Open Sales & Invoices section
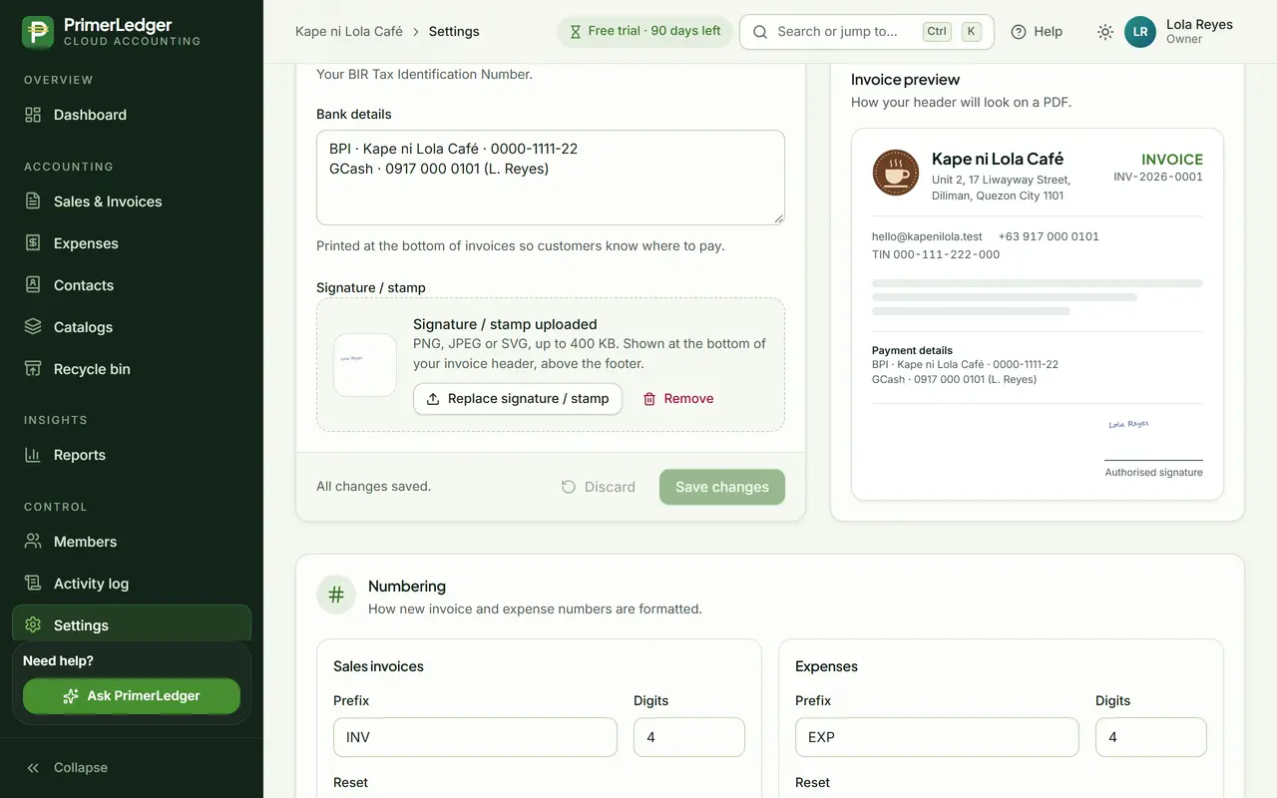Viewport: 1277px width, 798px height. coord(132,201)
